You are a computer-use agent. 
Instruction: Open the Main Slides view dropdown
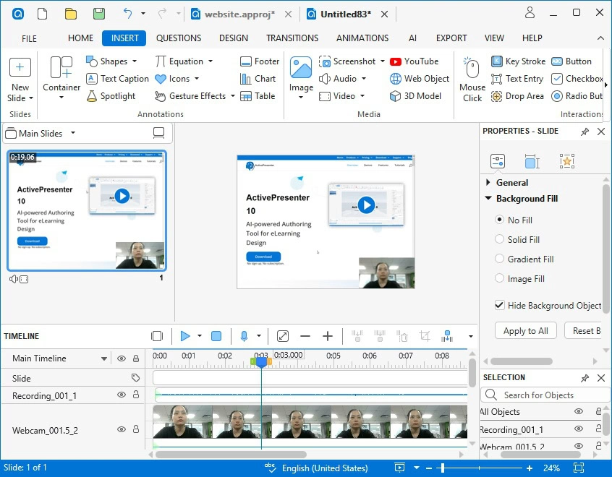click(x=72, y=134)
